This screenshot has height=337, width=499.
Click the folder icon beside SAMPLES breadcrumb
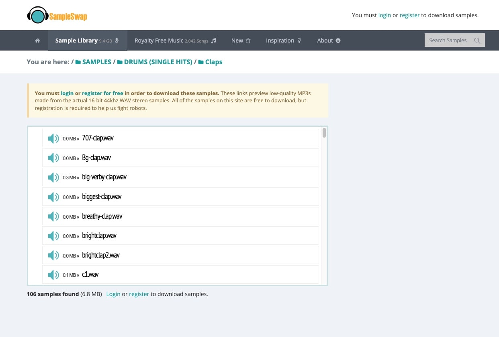coord(78,62)
